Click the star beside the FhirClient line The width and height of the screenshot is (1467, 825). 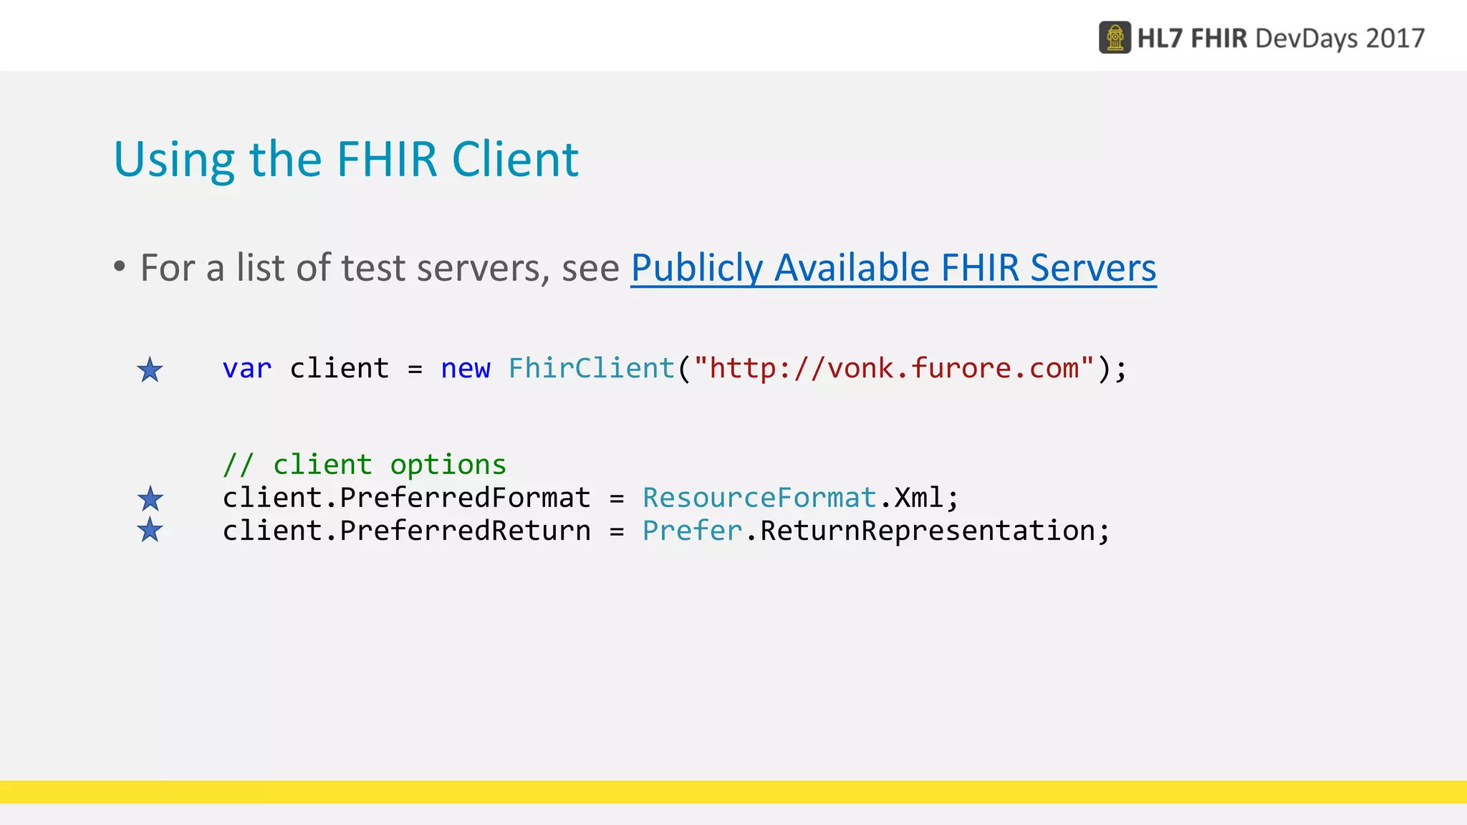click(x=150, y=370)
